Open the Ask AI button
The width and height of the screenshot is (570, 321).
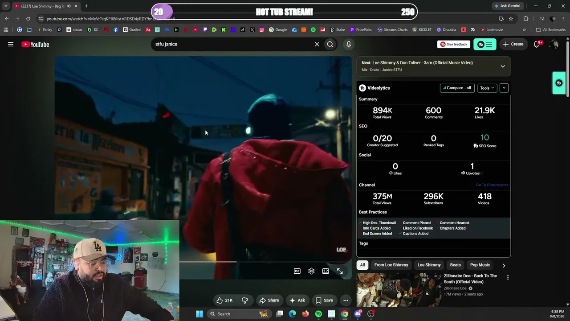coord(297,300)
